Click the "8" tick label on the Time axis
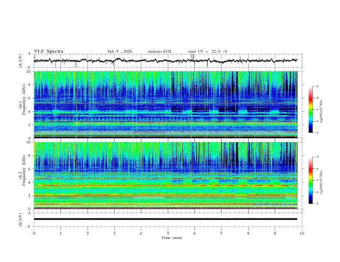The height and width of the screenshot is (262, 340). (248, 233)
